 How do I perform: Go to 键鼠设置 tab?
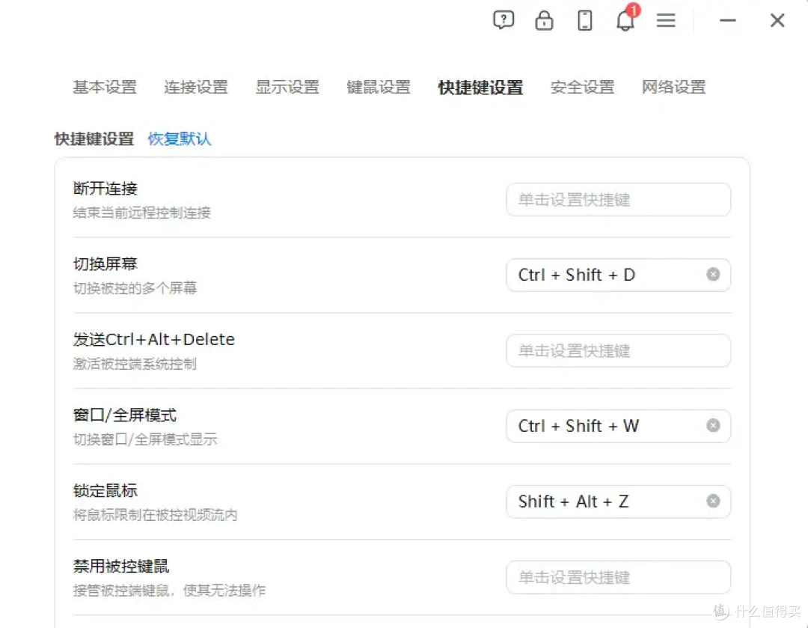tap(379, 87)
